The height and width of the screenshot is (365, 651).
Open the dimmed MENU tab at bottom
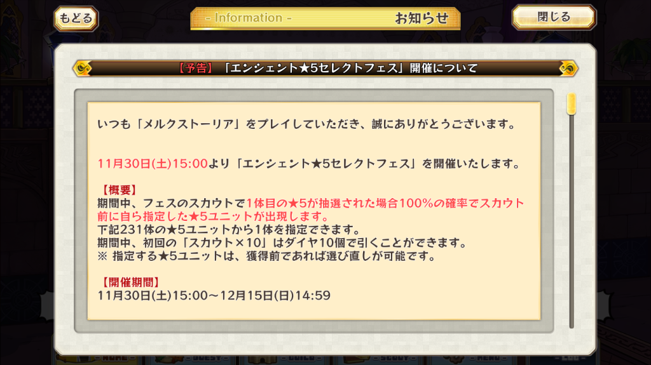pyautogui.click(x=488, y=359)
